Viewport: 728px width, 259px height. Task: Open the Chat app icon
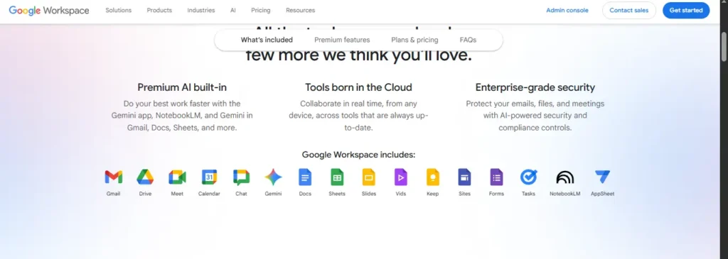241,177
